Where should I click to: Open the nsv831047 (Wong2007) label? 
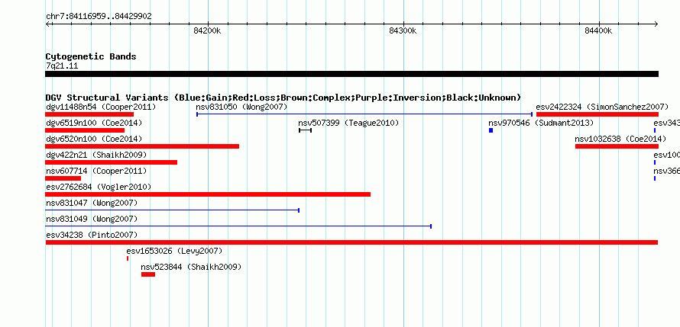[x=92, y=203]
